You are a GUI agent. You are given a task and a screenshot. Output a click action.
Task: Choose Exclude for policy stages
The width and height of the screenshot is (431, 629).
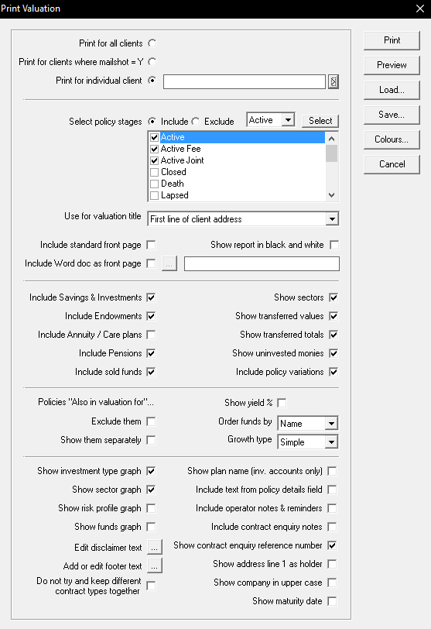tap(196, 121)
